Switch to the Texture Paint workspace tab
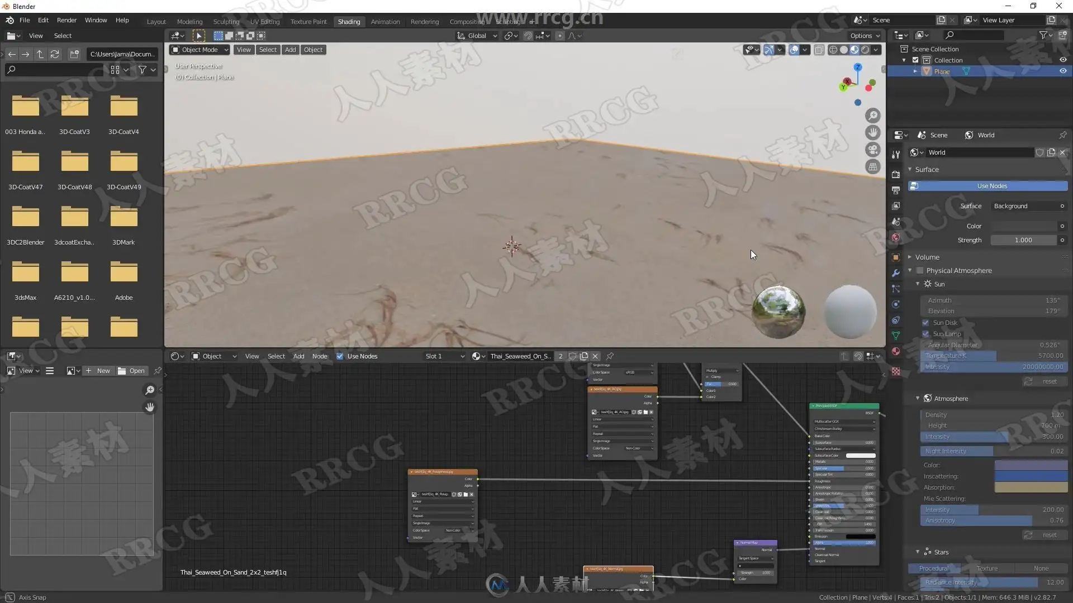This screenshot has width=1073, height=603. [308, 22]
